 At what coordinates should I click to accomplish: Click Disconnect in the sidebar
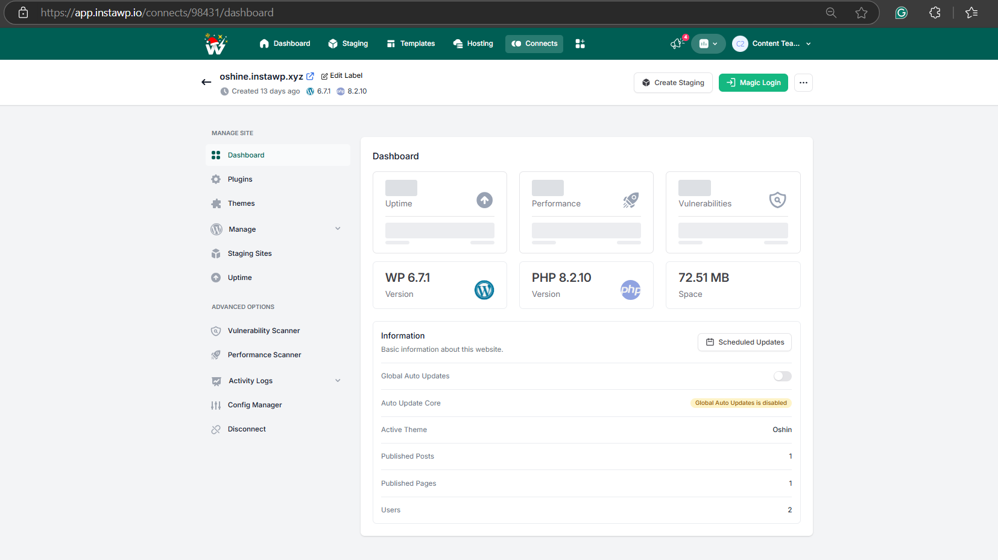click(x=277, y=429)
